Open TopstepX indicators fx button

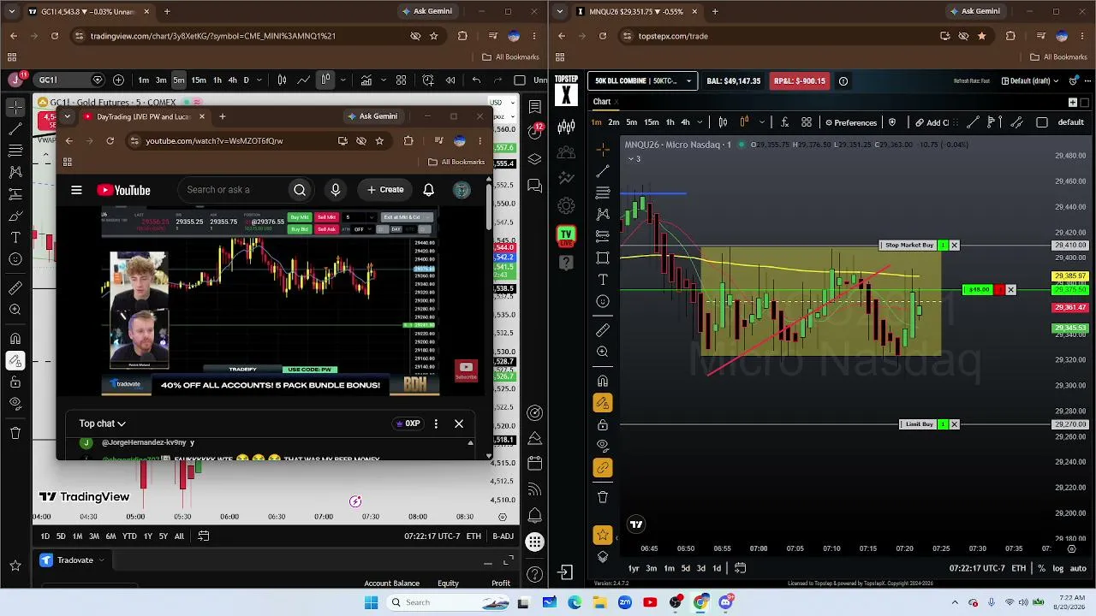[784, 122]
